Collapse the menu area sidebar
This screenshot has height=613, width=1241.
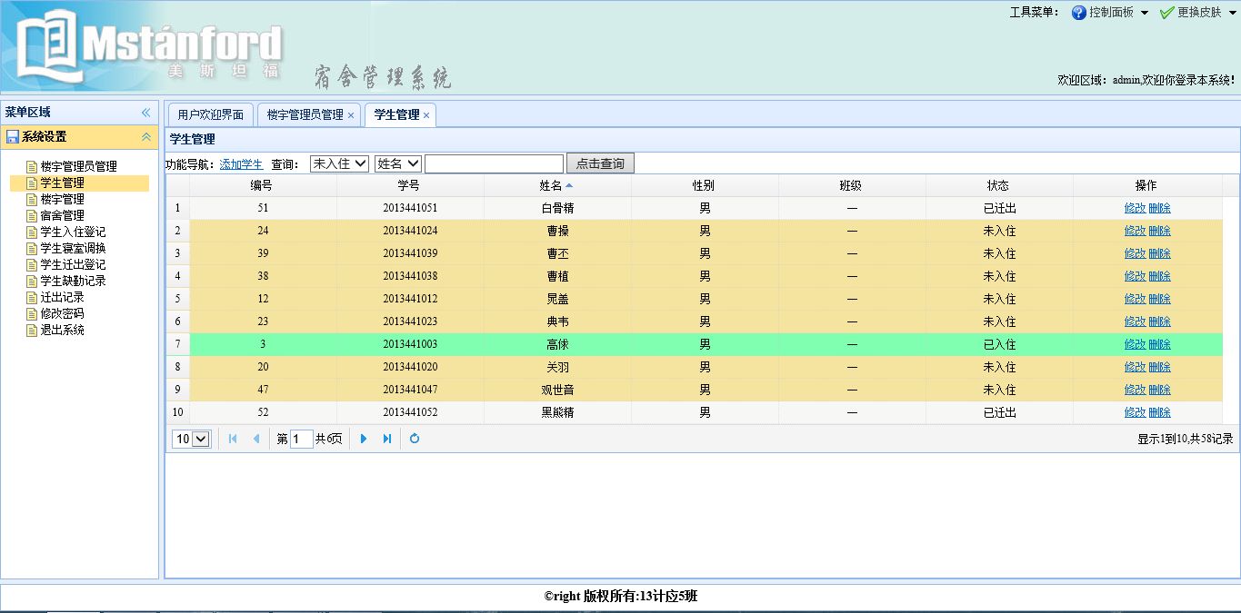coord(145,113)
